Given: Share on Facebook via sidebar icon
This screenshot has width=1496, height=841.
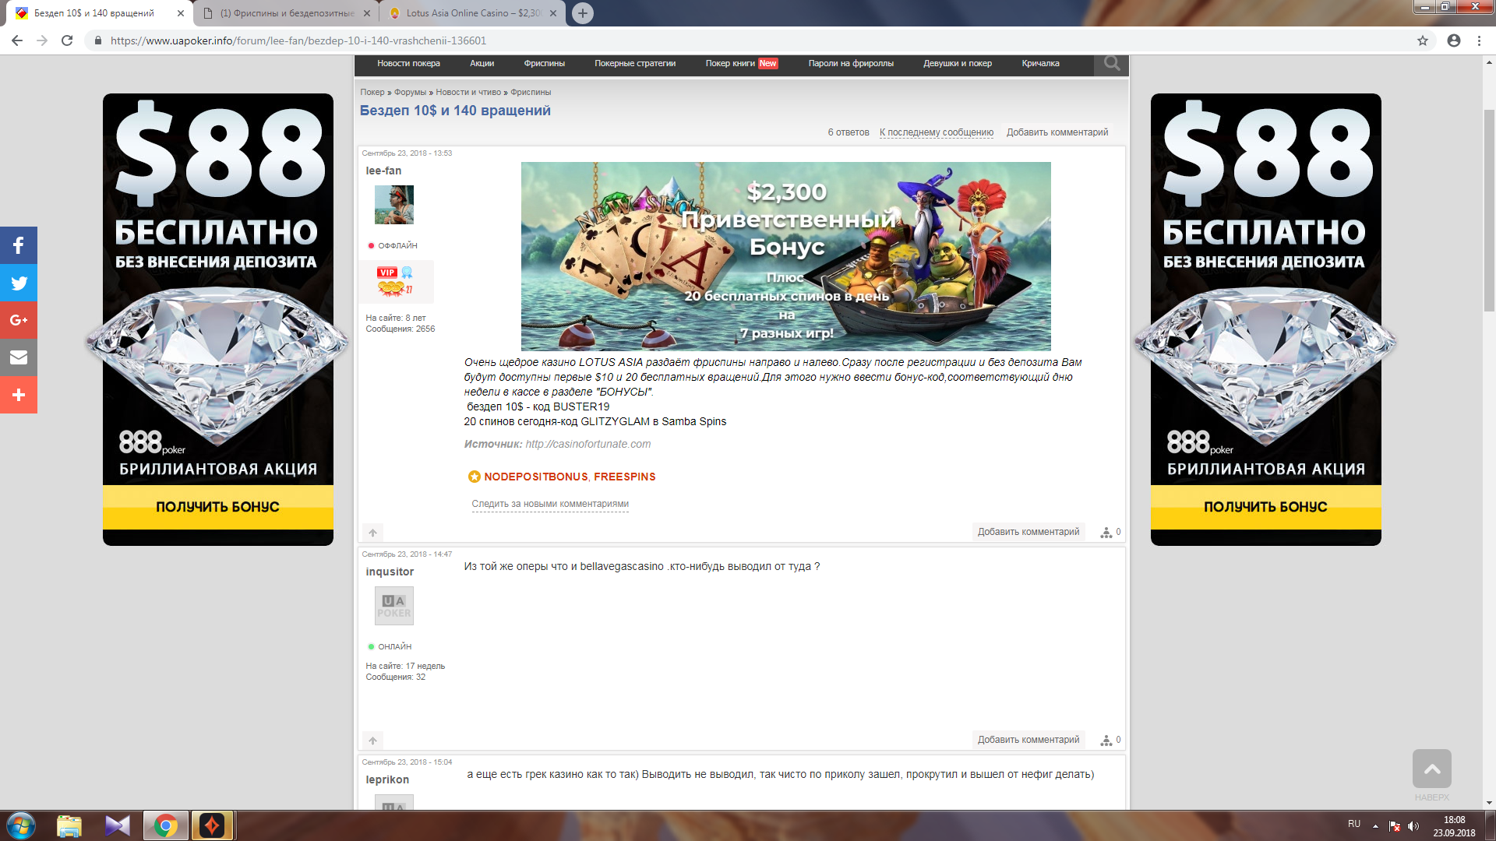Looking at the screenshot, I should [x=19, y=245].
